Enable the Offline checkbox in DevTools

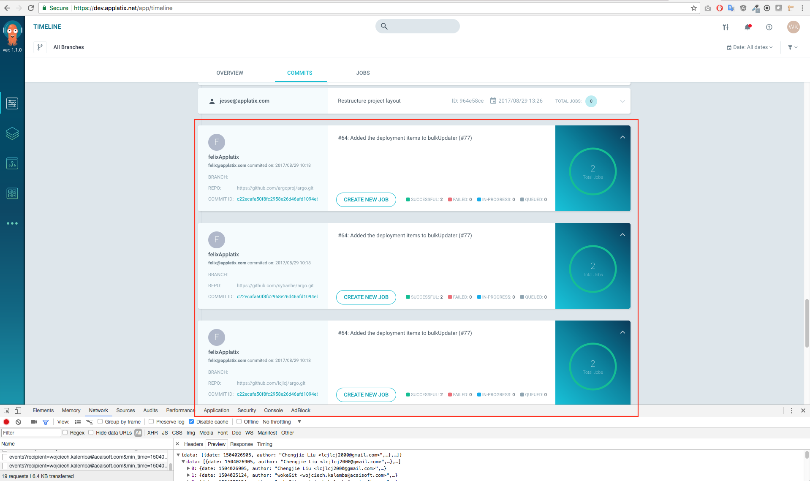pos(239,421)
